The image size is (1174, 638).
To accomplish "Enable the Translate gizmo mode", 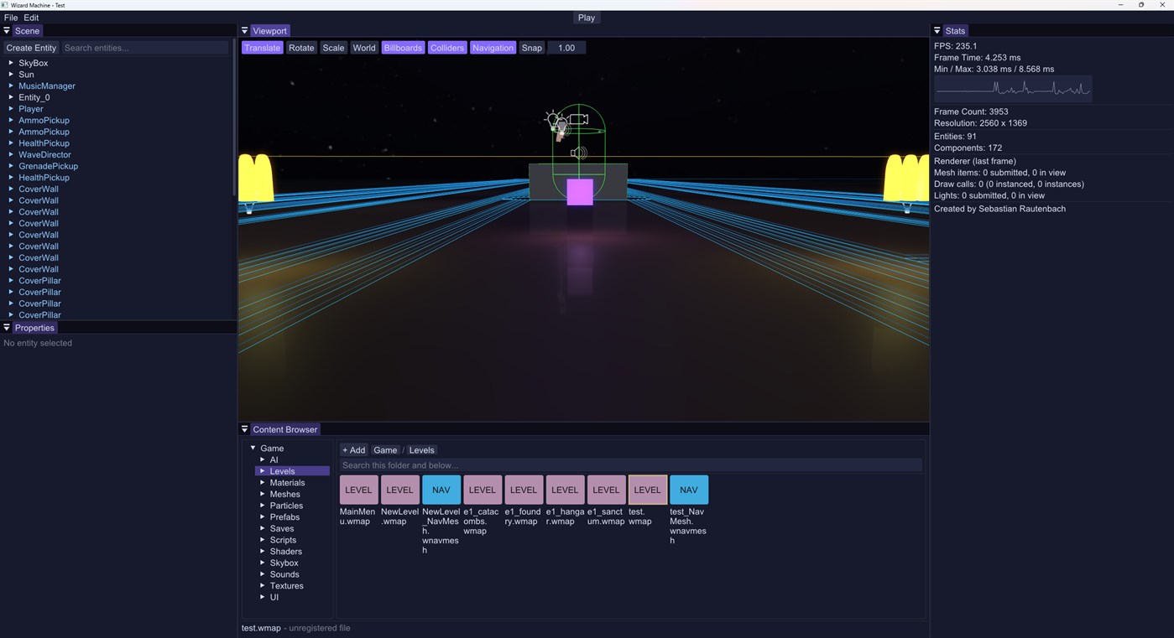I will [263, 48].
